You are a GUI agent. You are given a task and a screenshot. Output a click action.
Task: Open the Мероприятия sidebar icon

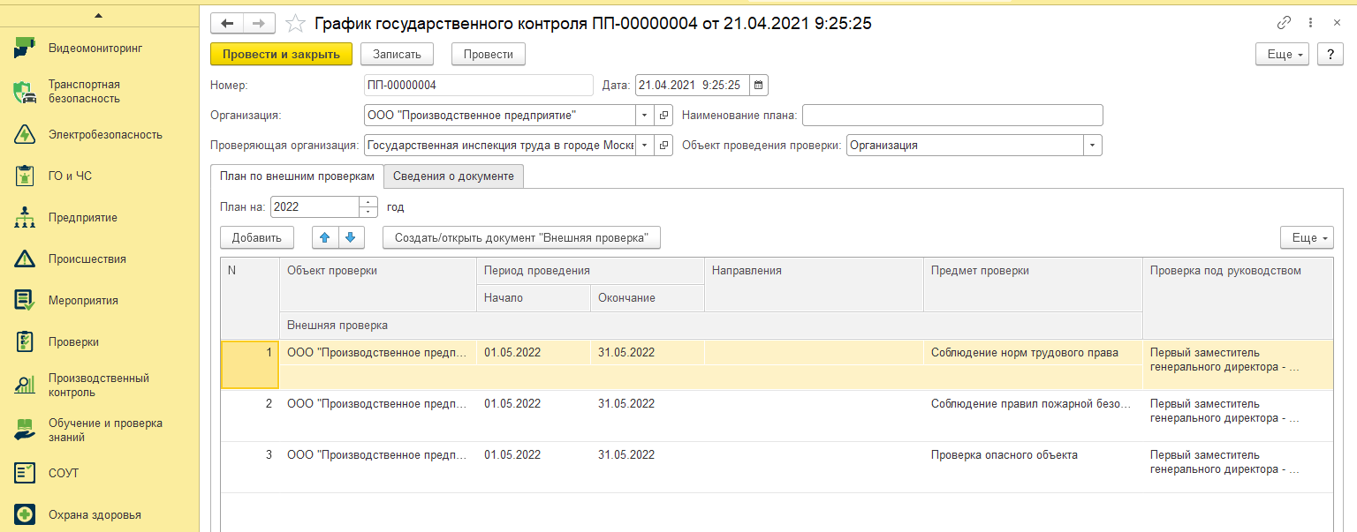point(25,300)
